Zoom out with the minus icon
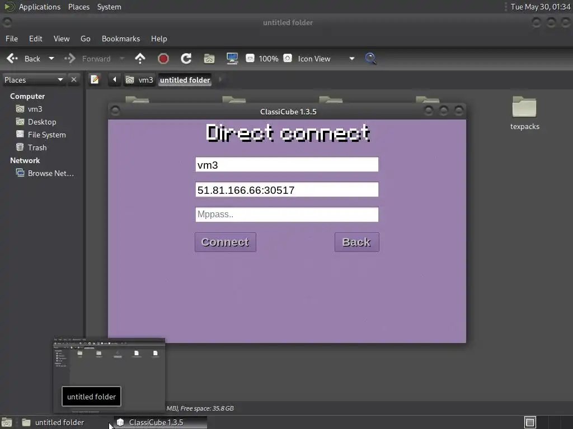This screenshot has width=573, height=429. click(250, 58)
